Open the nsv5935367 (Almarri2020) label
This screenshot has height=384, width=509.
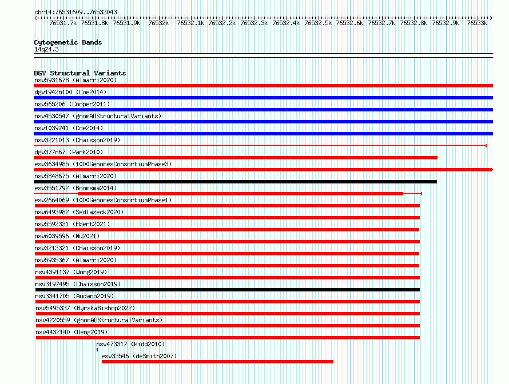click(x=75, y=260)
